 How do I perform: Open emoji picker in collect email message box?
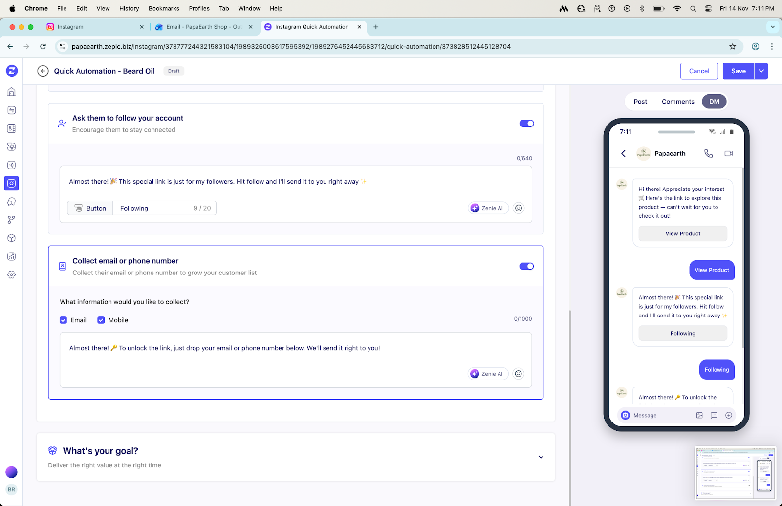pyautogui.click(x=518, y=374)
